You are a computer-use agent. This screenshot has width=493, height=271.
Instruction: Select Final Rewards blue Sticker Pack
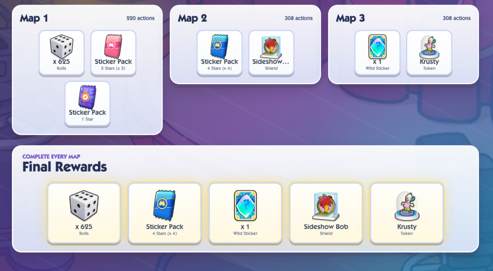coord(164,213)
